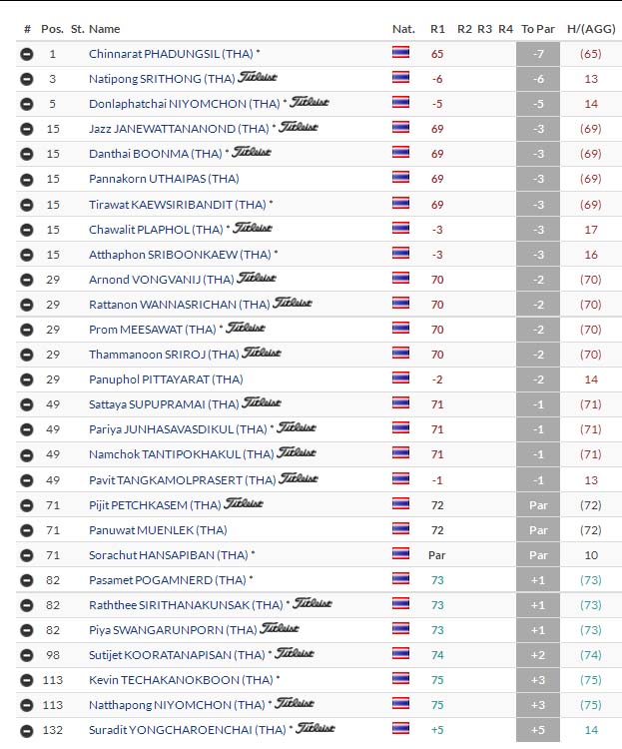Click To Par cell of Sorachut HANSAPIBAN
The height and width of the screenshot is (749, 622).
pos(538,554)
